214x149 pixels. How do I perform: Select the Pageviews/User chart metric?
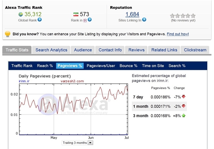click(x=101, y=66)
